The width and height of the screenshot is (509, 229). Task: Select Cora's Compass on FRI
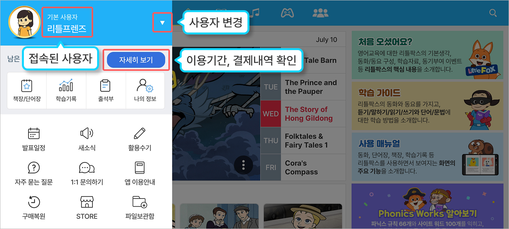[303, 168]
